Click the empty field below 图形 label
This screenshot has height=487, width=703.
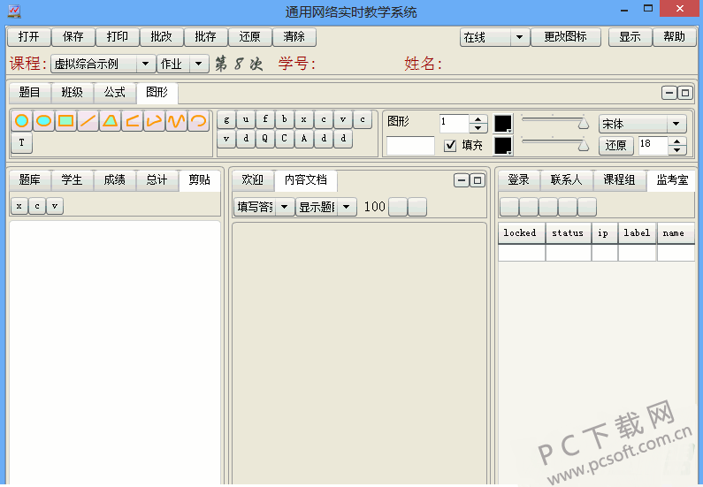coord(410,146)
